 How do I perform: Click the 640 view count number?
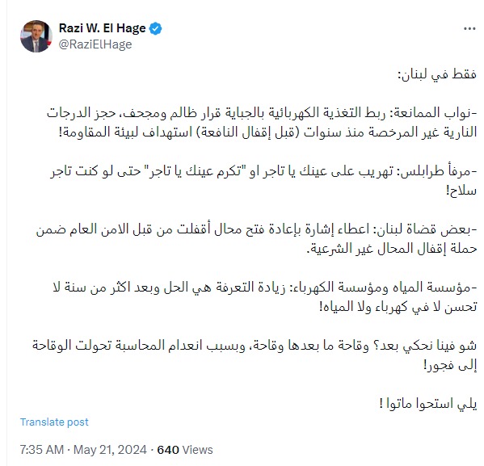click(x=168, y=450)
